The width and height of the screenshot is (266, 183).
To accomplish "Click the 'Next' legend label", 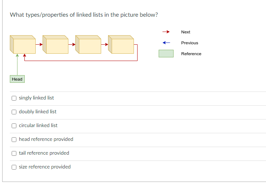I will pos(186,32).
